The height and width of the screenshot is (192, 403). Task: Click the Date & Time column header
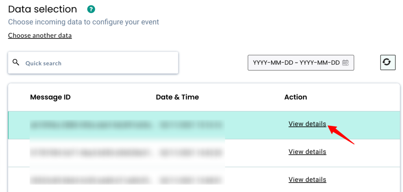pyautogui.click(x=177, y=97)
